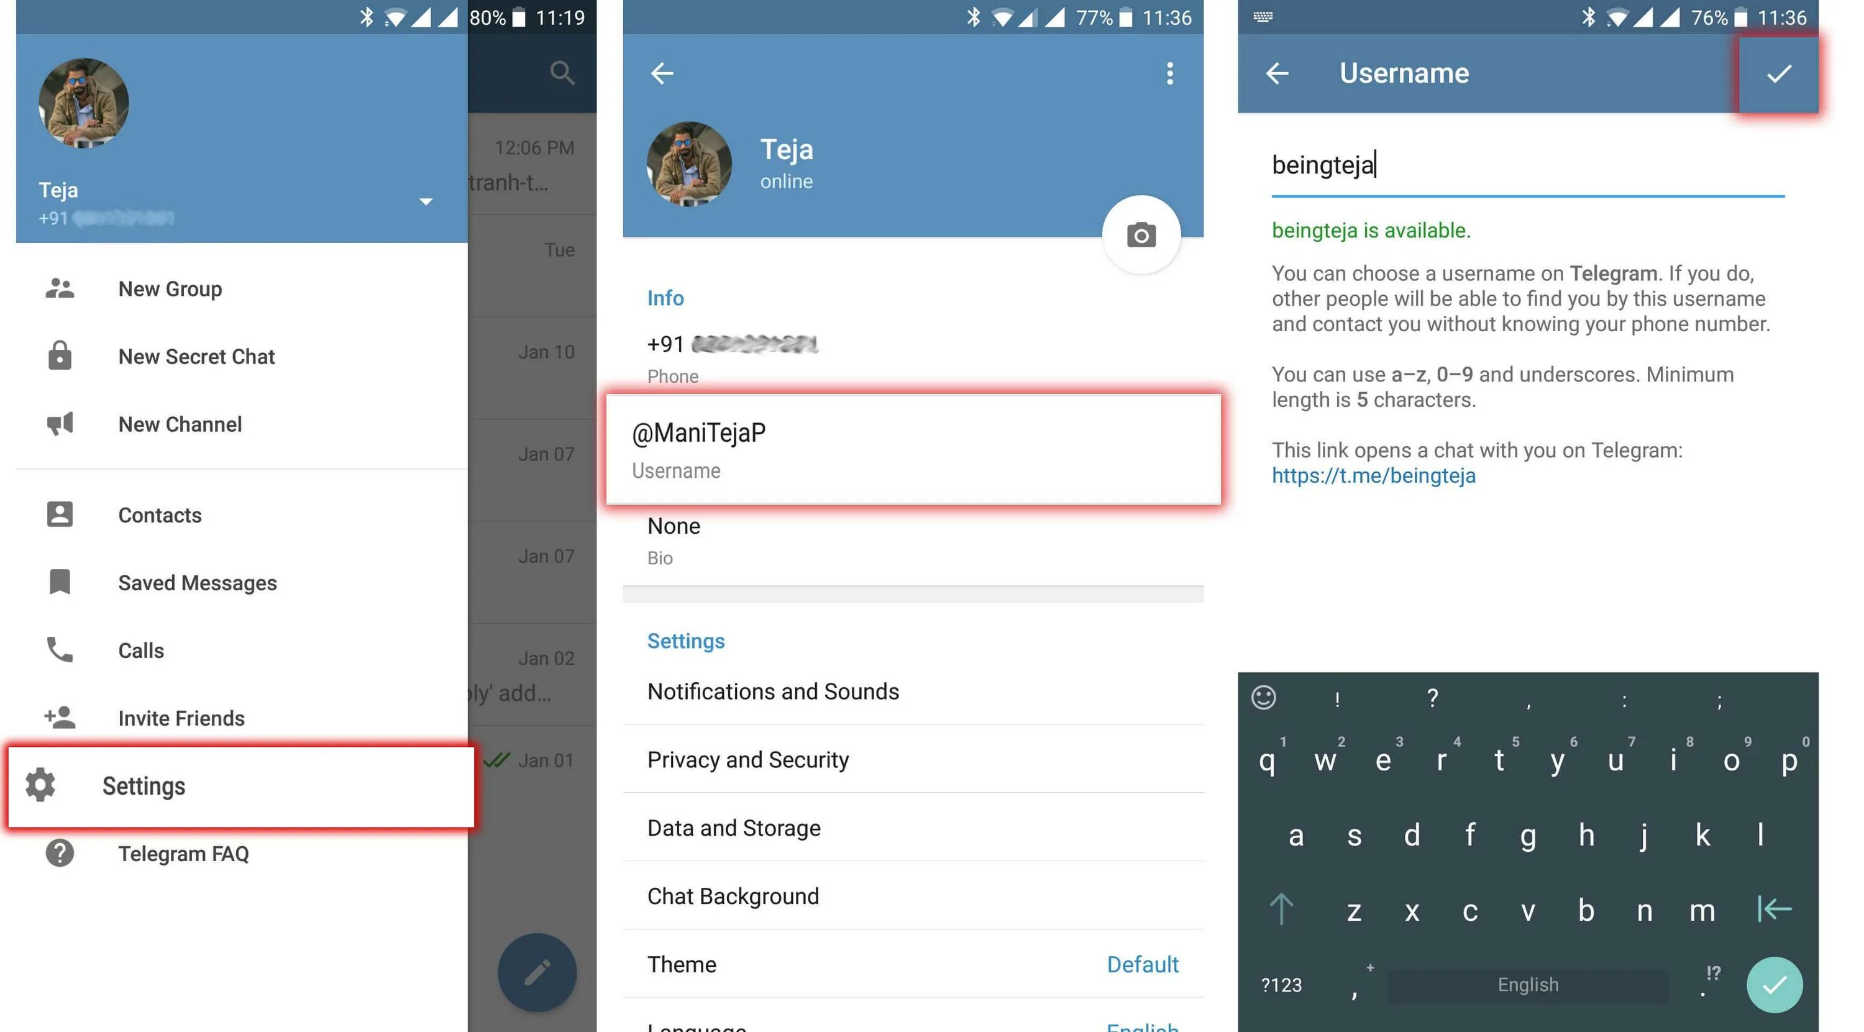This screenshot has width=1864, height=1032.
Task: Select Notifications and Sounds option
Action: click(x=772, y=693)
